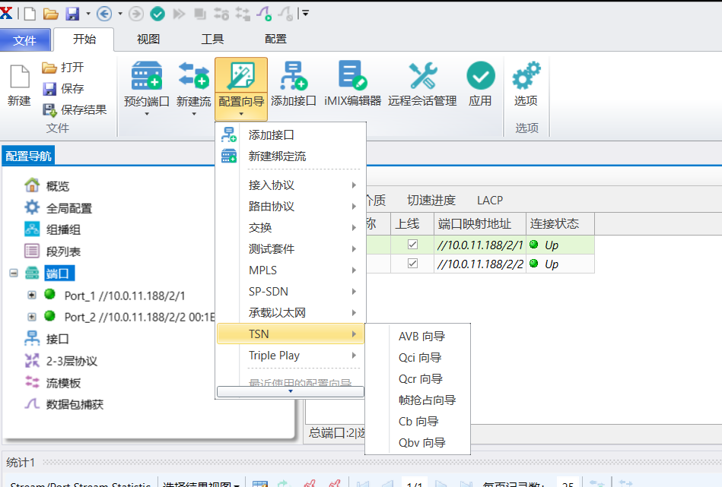Open 选项 options gear icon

tap(526, 75)
